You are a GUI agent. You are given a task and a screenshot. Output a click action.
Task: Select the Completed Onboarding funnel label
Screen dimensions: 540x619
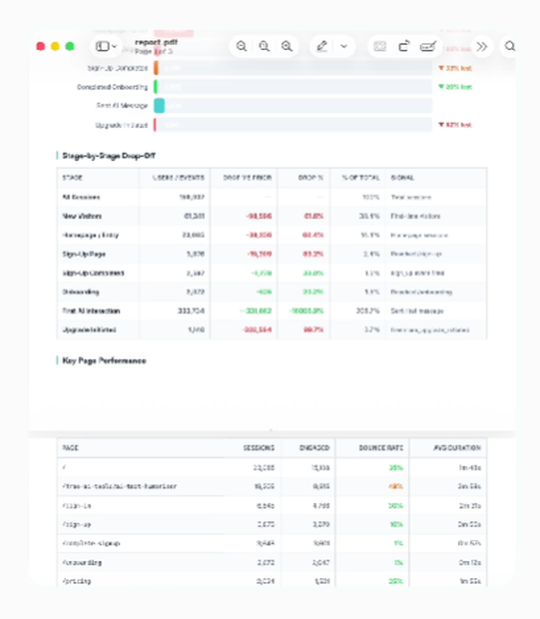[x=112, y=87]
